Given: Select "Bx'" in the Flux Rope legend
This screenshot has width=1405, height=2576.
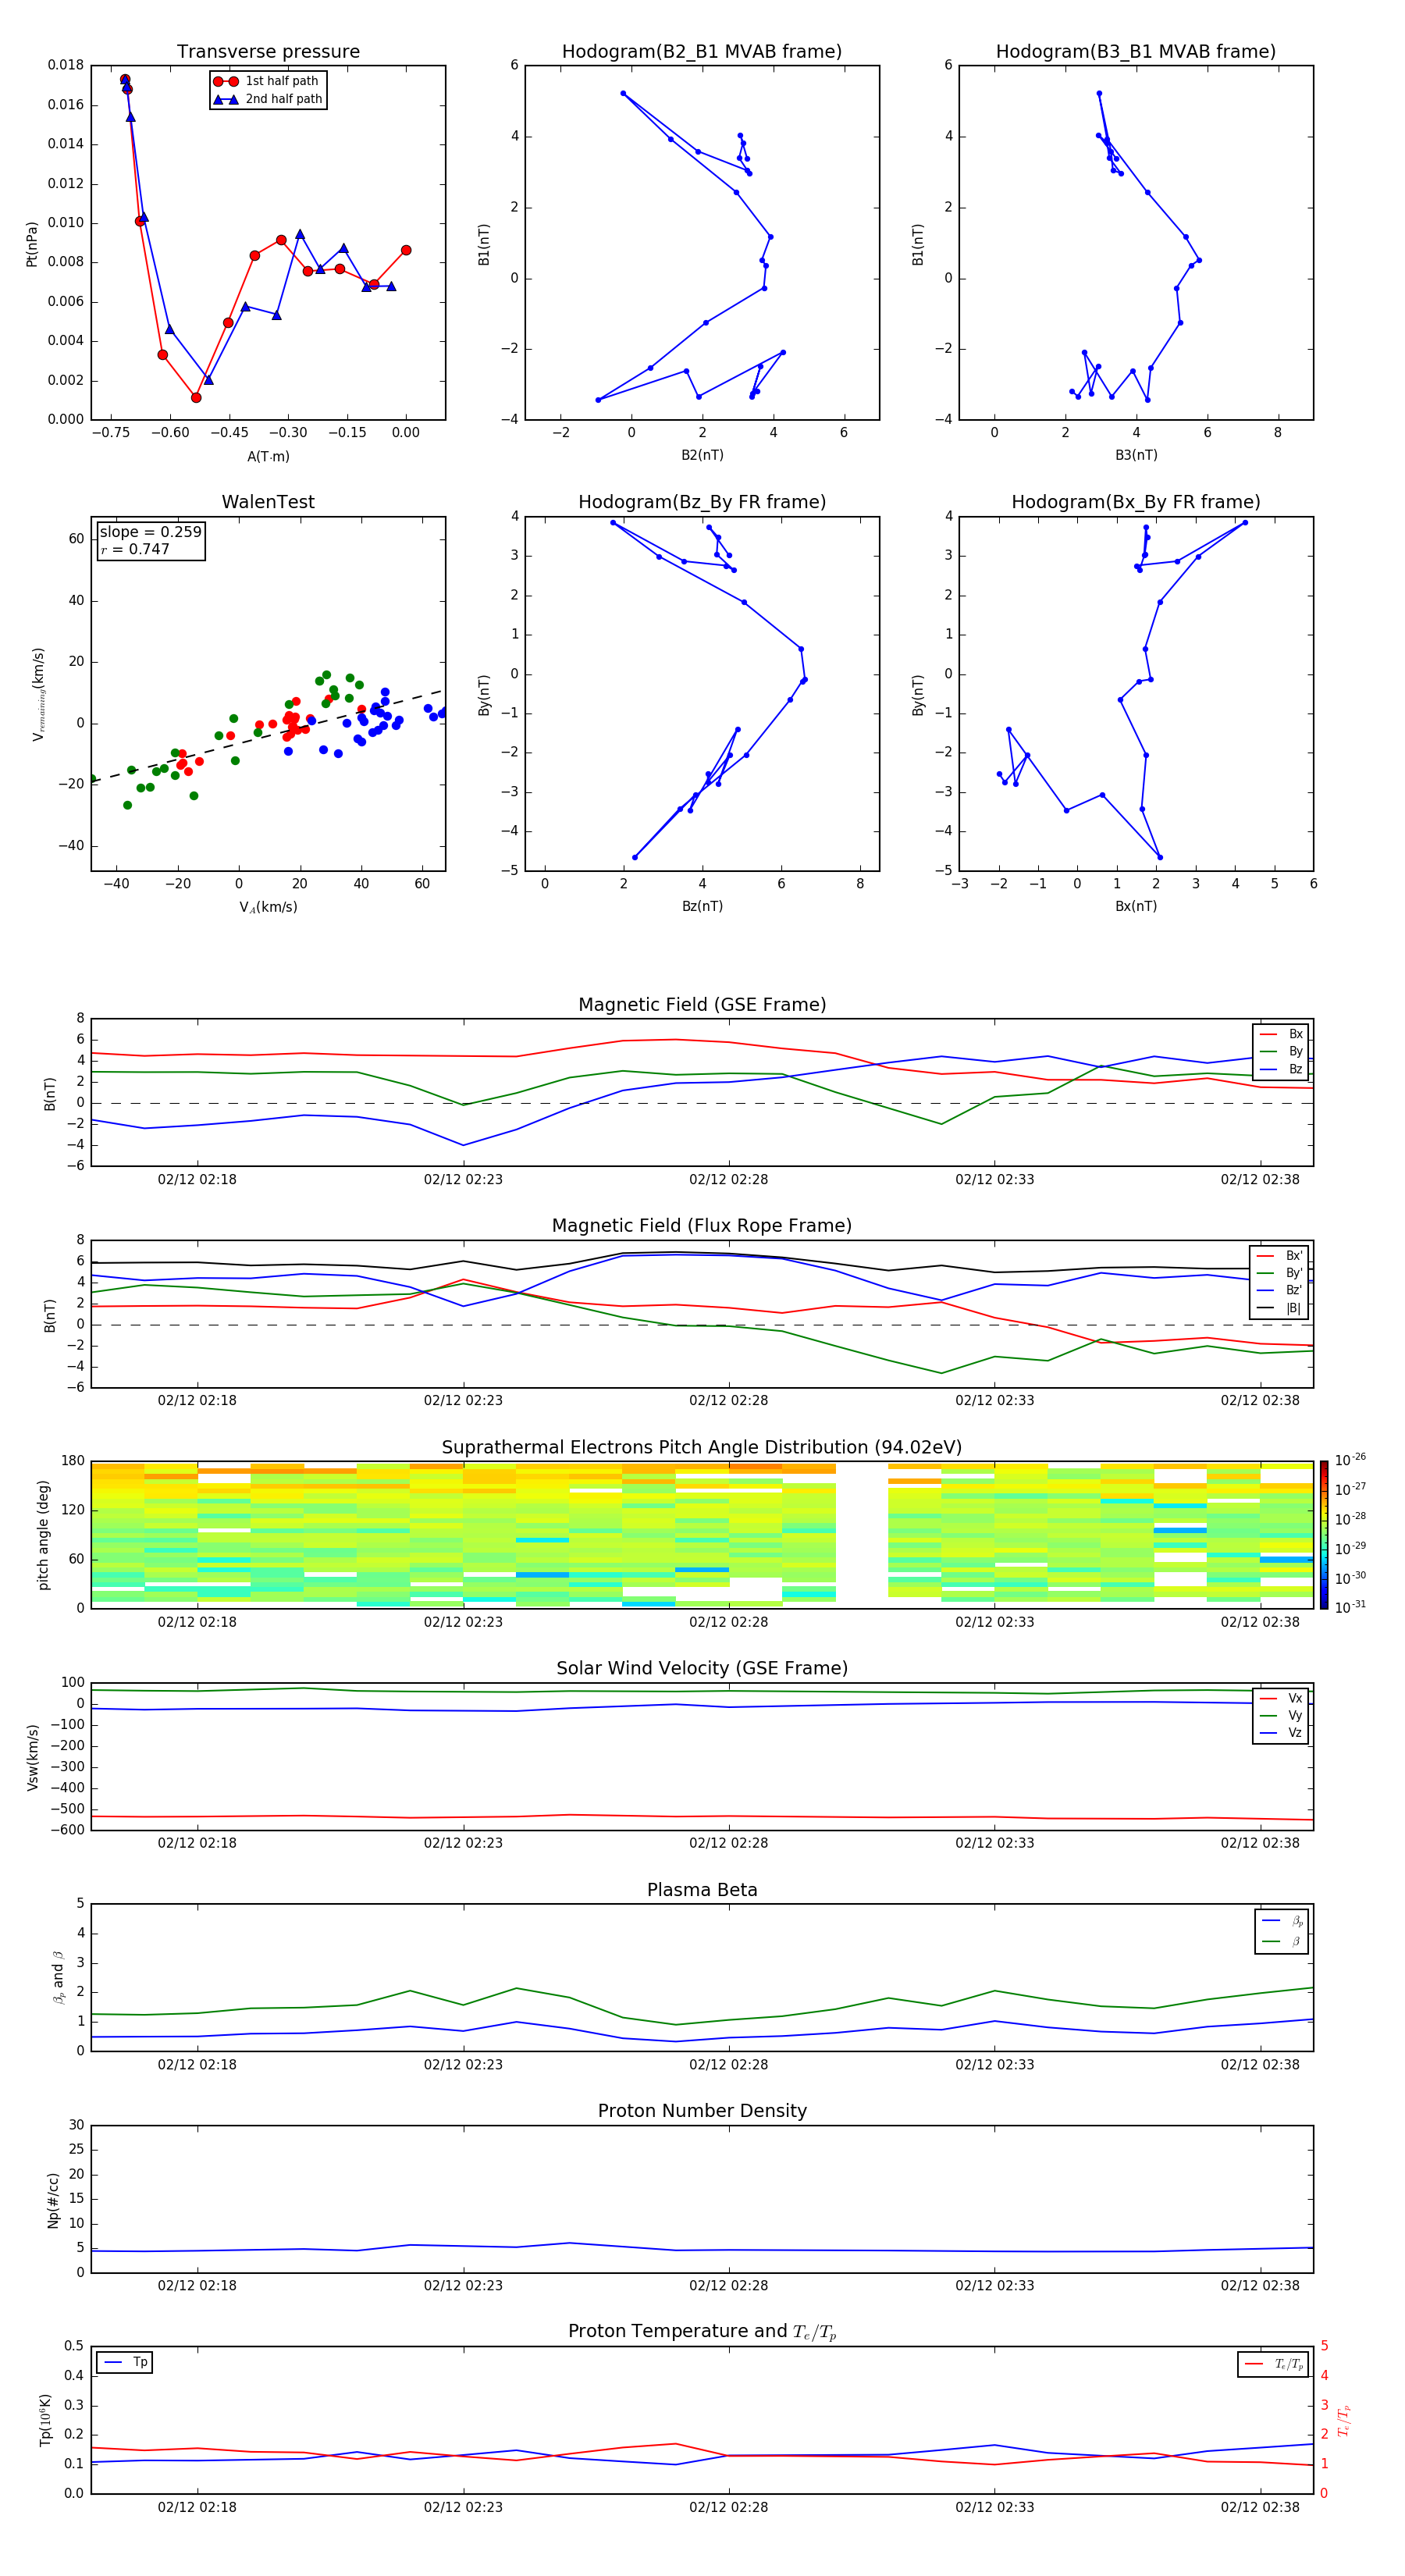Looking at the screenshot, I should tap(1280, 1256).
